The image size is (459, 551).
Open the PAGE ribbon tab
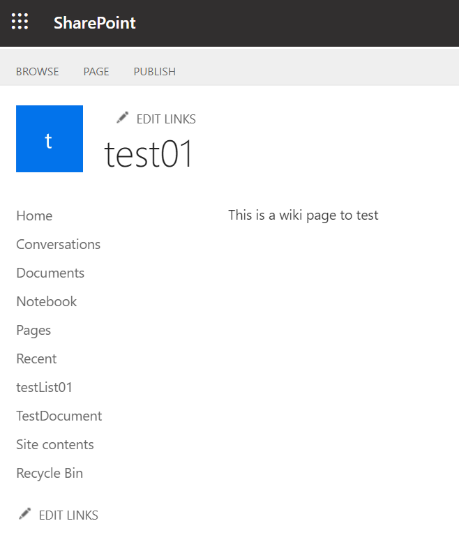point(96,71)
